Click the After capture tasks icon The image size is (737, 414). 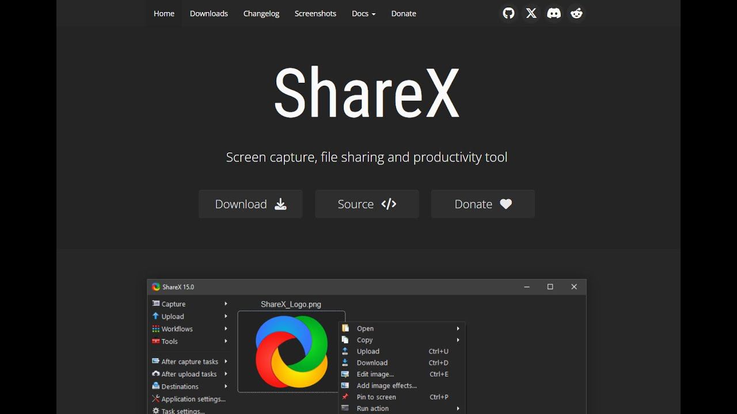click(x=155, y=361)
